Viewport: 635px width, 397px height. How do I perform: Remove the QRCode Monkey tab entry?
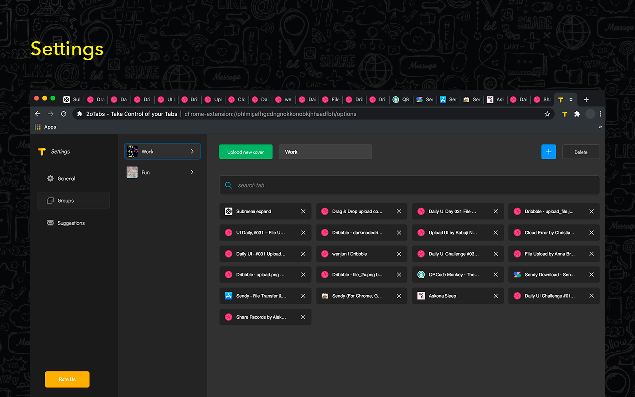point(496,275)
